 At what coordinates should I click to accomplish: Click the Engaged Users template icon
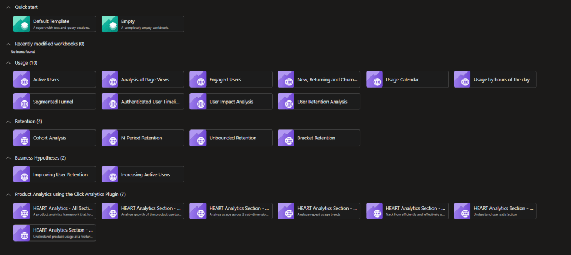click(198, 80)
